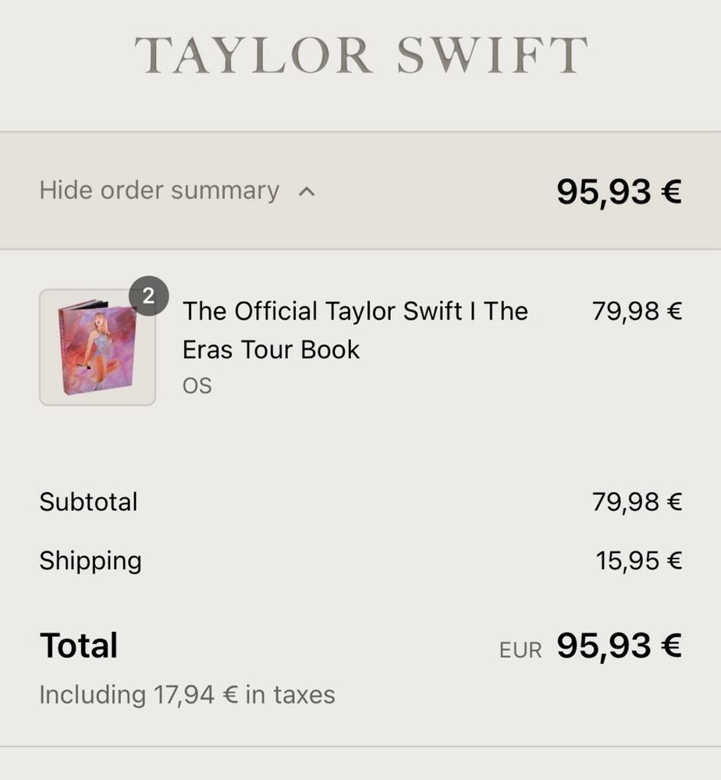This screenshot has width=721, height=780.
Task: Click the bold Total label
Action: [x=79, y=646]
